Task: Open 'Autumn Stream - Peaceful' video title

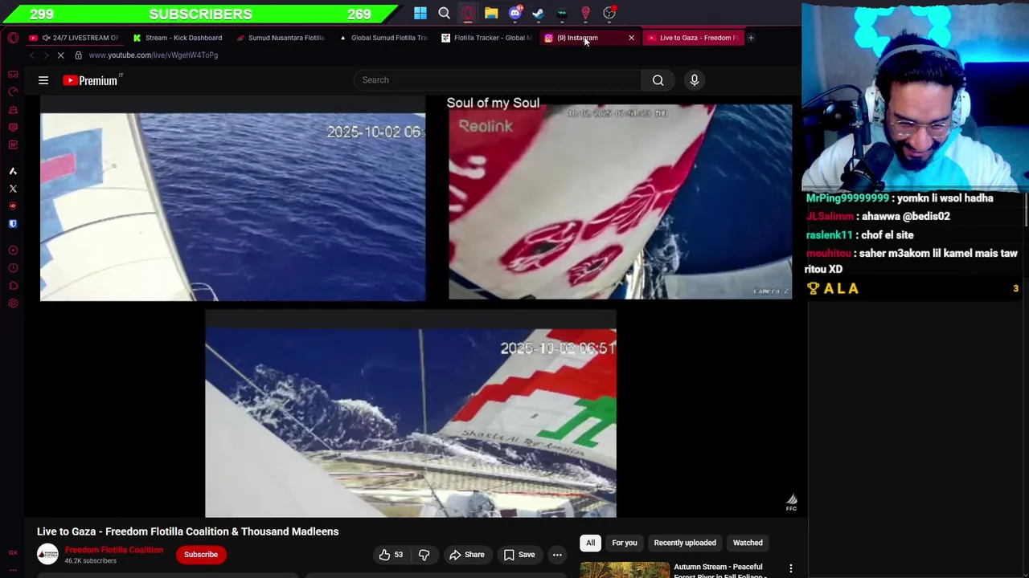Action: click(x=720, y=571)
